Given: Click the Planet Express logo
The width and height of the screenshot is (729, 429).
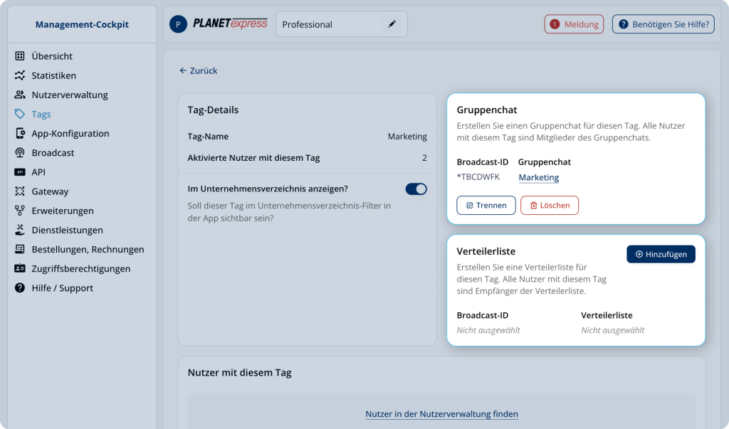Looking at the screenshot, I should click(x=230, y=23).
